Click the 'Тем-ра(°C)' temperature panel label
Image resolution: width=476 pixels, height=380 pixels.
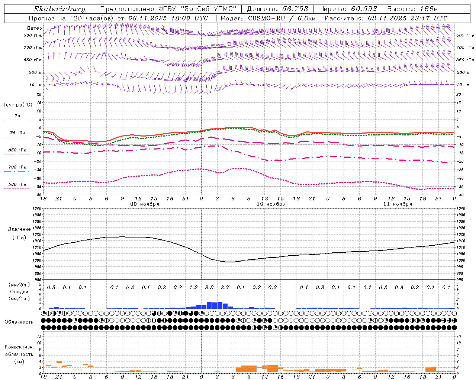coord(17,105)
